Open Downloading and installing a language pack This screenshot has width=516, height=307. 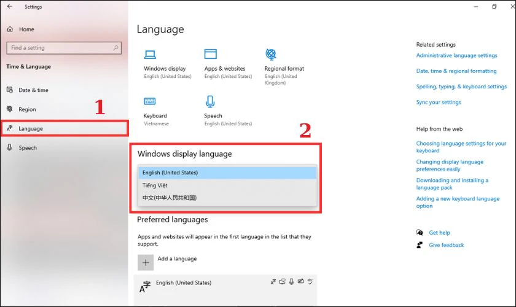452,184
